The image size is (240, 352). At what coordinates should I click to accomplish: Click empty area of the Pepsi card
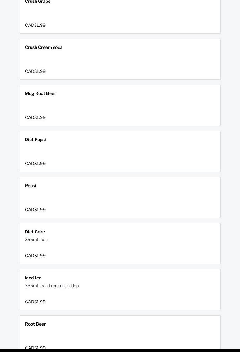coord(140,198)
